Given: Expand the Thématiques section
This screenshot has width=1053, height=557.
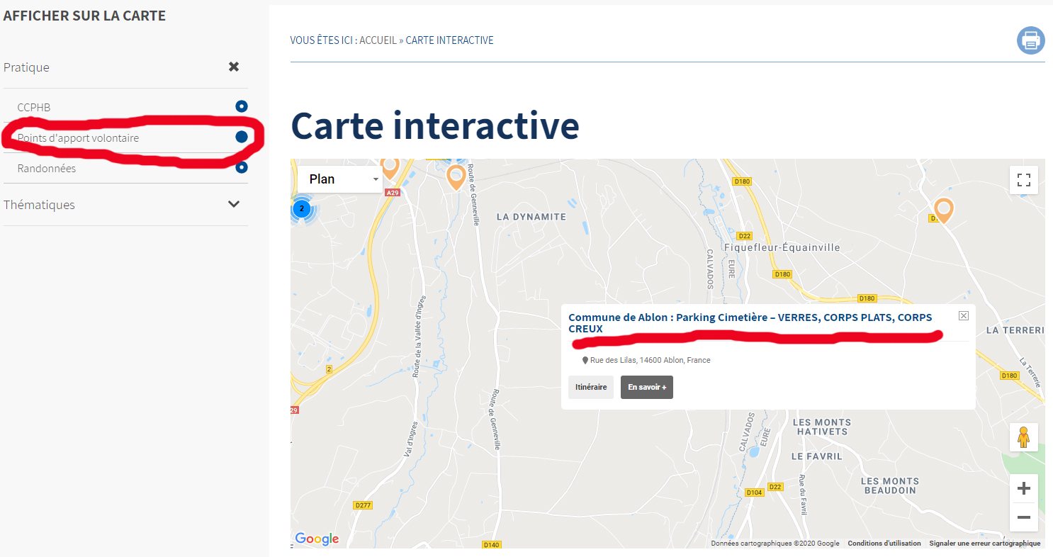Looking at the screenshot, I should click(234, 204).
